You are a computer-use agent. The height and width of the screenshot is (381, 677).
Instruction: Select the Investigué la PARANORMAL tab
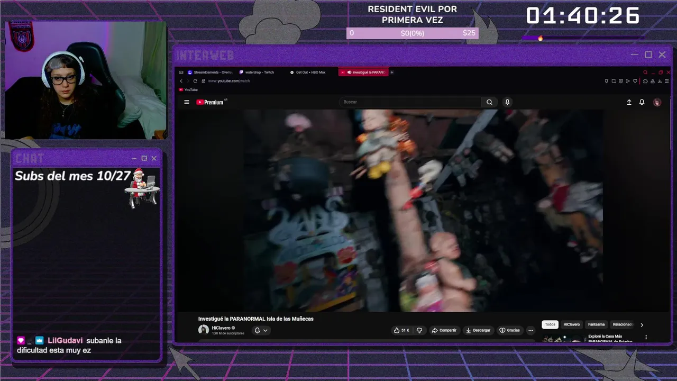coord(363,72)
